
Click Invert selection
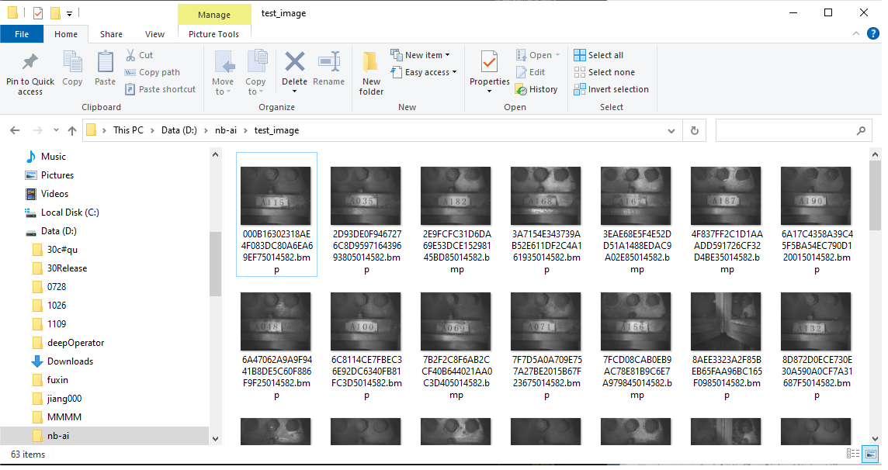611,89
